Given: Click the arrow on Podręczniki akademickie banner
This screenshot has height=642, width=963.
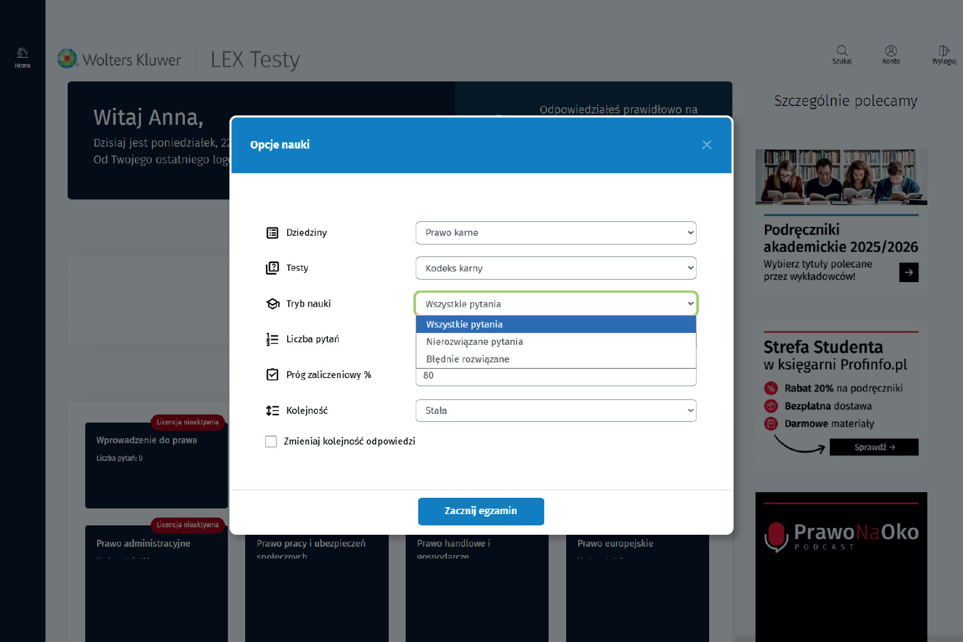Looking at the screenshot, I should pos(908,272).
